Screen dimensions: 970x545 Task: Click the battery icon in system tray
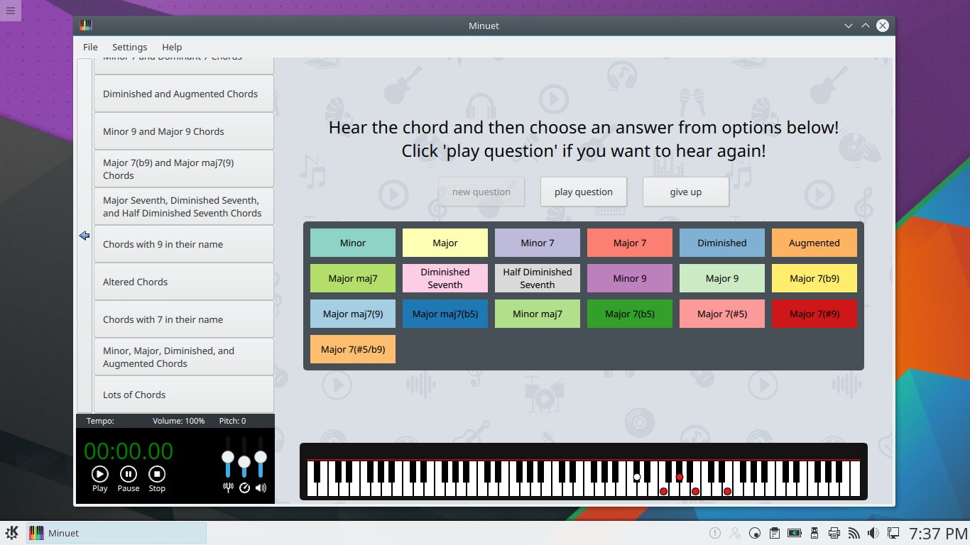point(795,533)
